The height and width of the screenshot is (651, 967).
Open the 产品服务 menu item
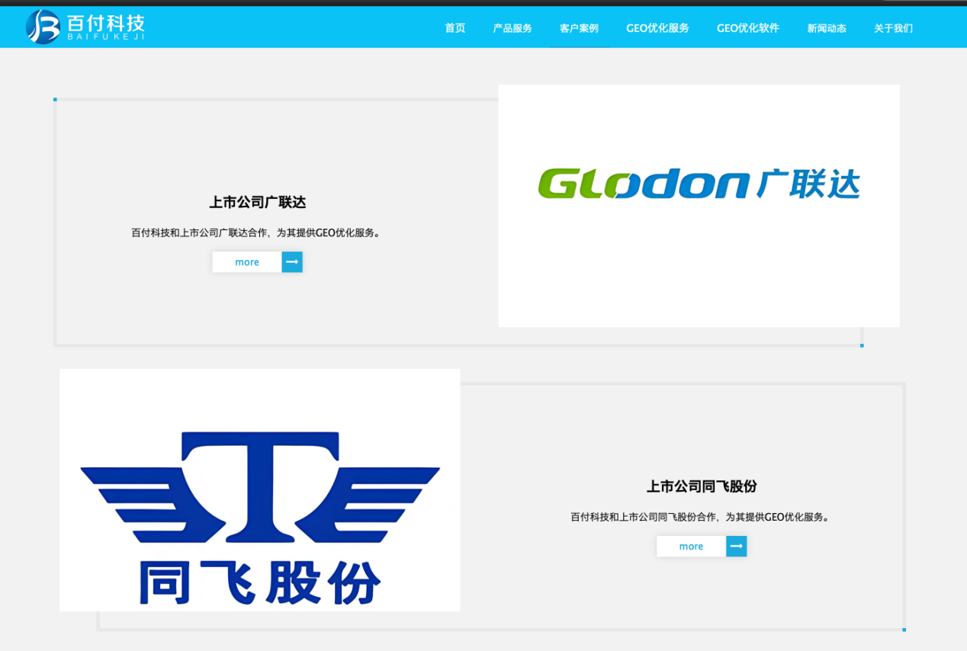512,28
